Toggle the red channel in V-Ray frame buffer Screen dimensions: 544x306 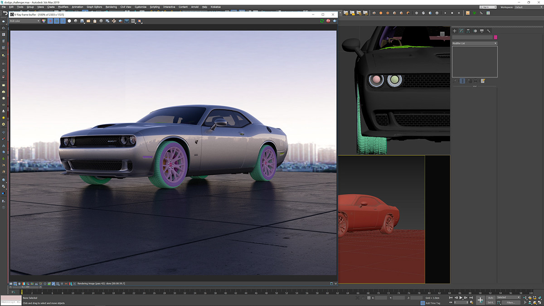pyautogui.click(x=50, y=21)
